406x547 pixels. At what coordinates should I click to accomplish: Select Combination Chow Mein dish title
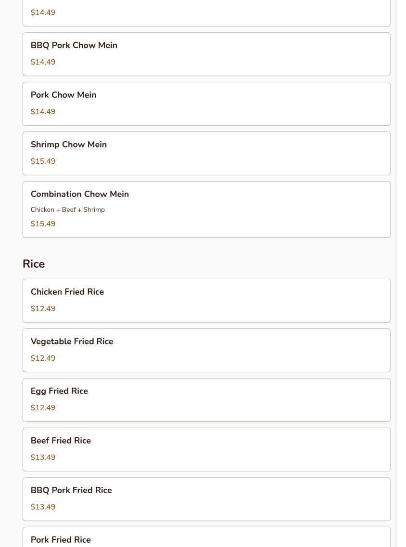[x=80, y=194]
